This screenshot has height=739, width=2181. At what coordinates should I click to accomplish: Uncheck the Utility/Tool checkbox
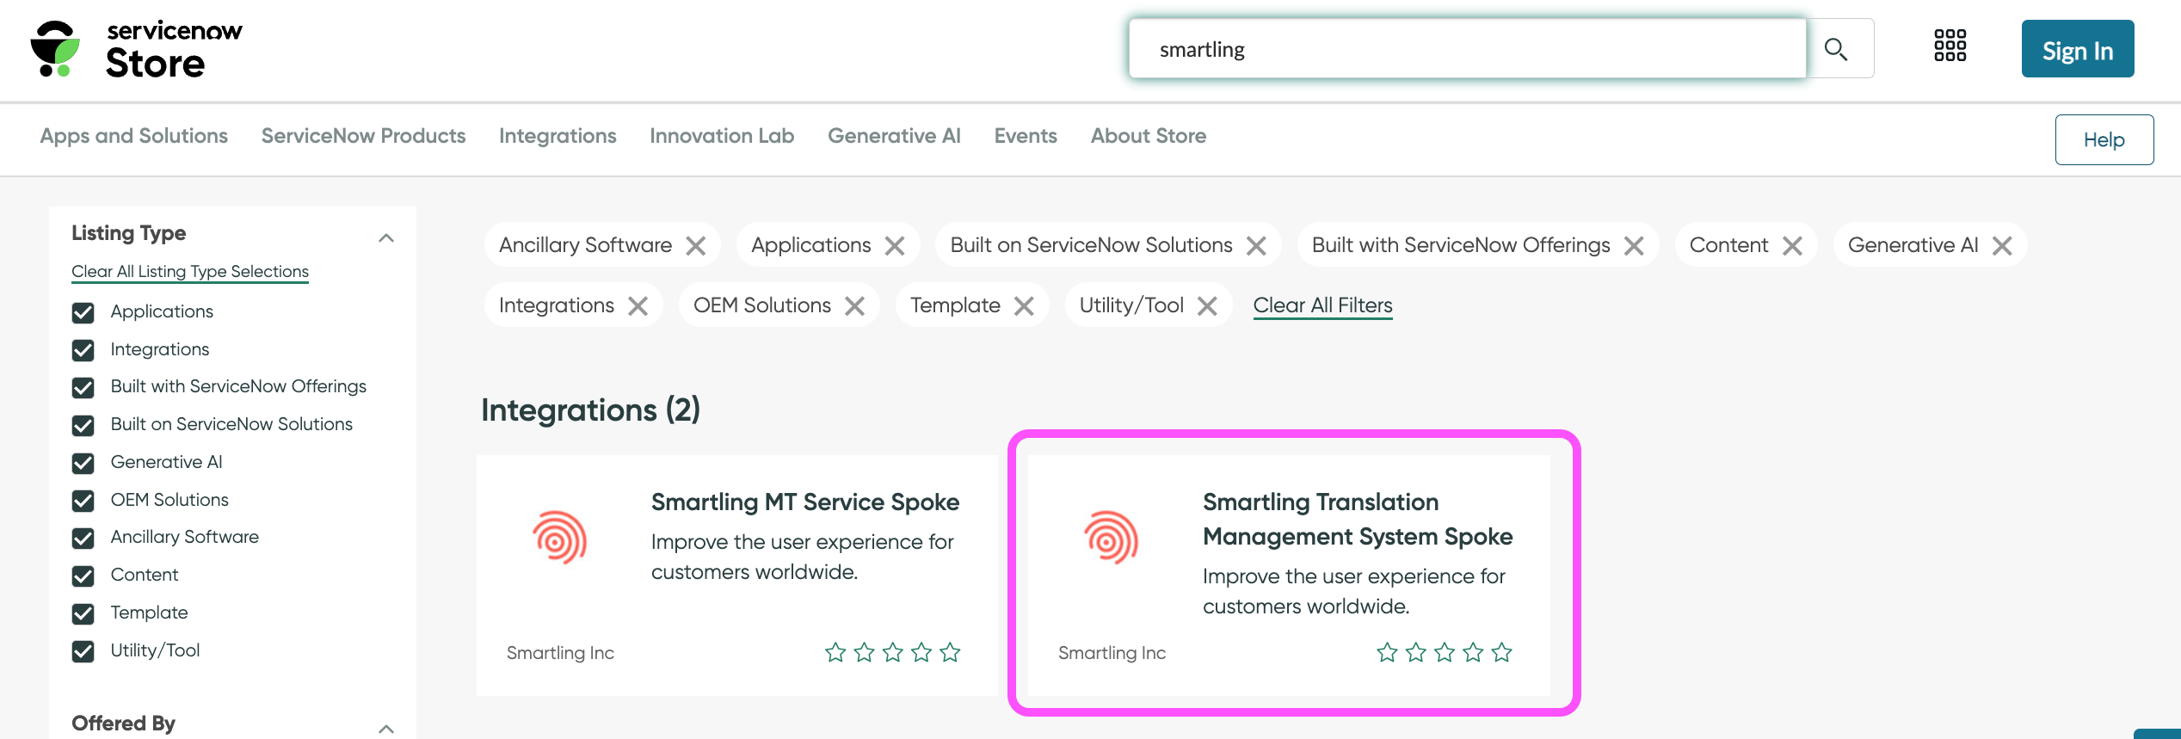pos(83,651)
